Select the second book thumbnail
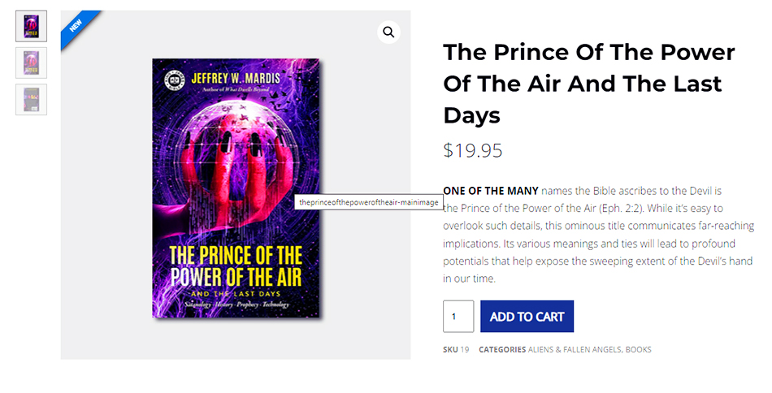772x393 pixels. (31, 63)
